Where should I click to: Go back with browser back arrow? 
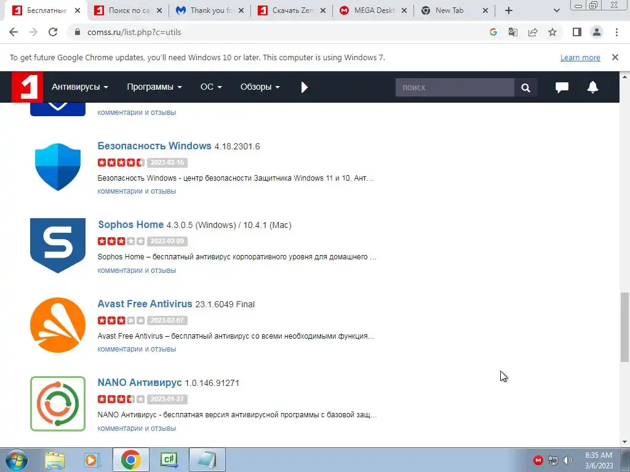point(14,32)
